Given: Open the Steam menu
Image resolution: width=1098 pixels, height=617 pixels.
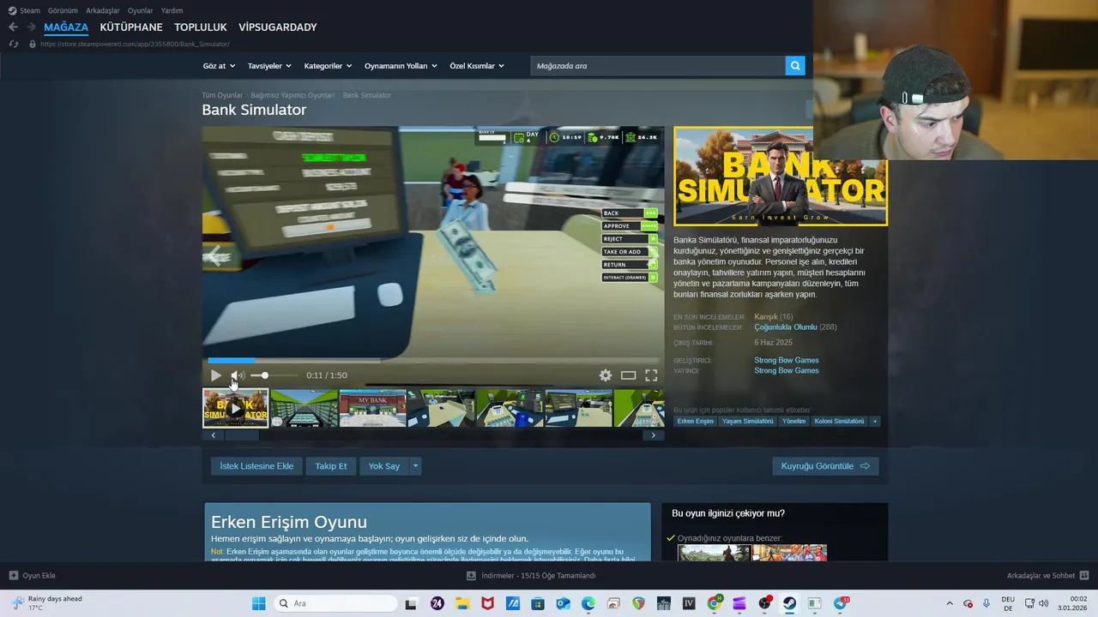Looking at the screenshot, I should (x=24, y=10).
